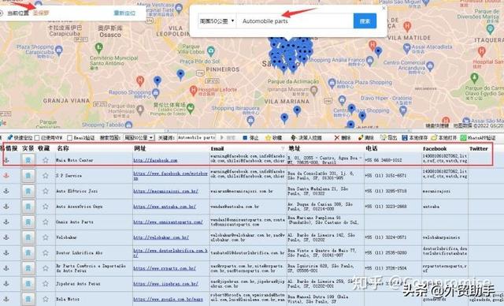504x306 pixels.
Task: Open street view icon for Velobakar row
Action: [28, 237]
